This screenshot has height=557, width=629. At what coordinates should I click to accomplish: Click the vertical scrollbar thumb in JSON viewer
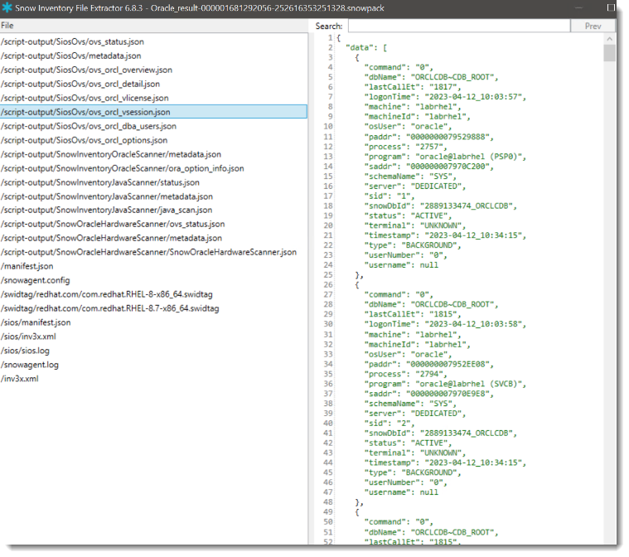pos(609,53)
